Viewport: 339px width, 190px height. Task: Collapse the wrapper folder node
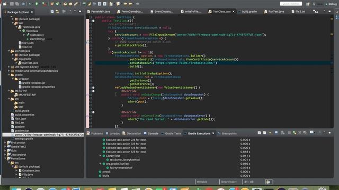[x=13, y=79]
